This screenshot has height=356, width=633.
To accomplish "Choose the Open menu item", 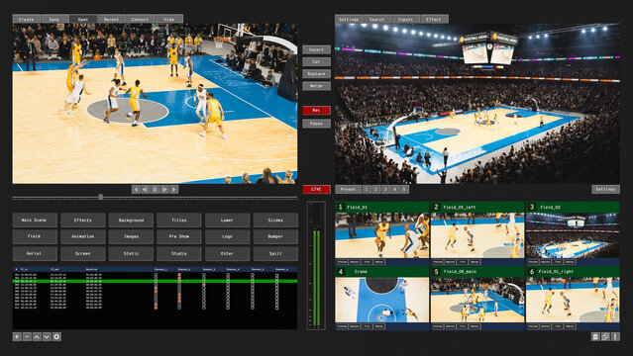I will pos(83,19).
